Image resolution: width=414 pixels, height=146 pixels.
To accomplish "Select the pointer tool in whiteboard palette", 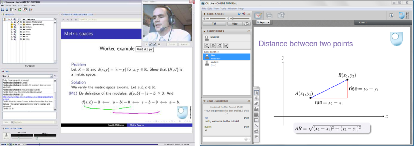I will pos(256,93).
